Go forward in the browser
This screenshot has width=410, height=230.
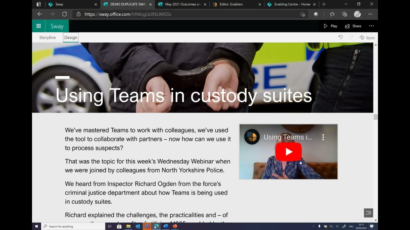pyautogui.click(x=52, y=14)
